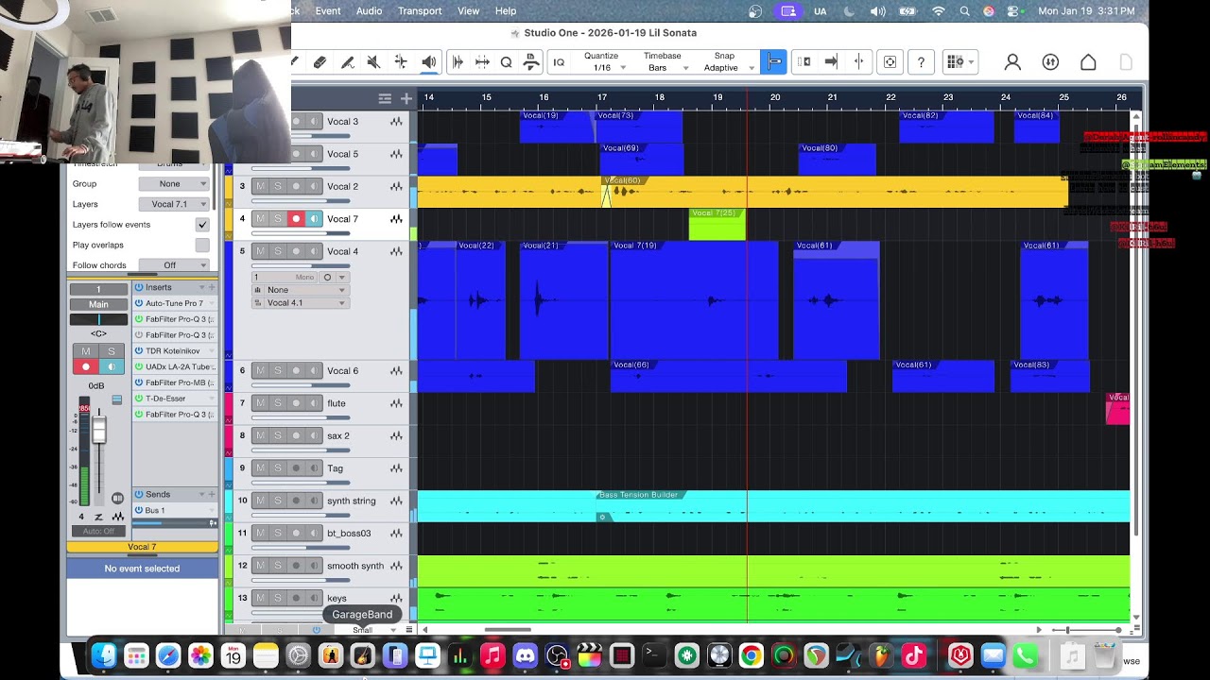Click the horizontal arrangement scrollbar
This screenshot has height=680, width=1210.
point(508,630)
